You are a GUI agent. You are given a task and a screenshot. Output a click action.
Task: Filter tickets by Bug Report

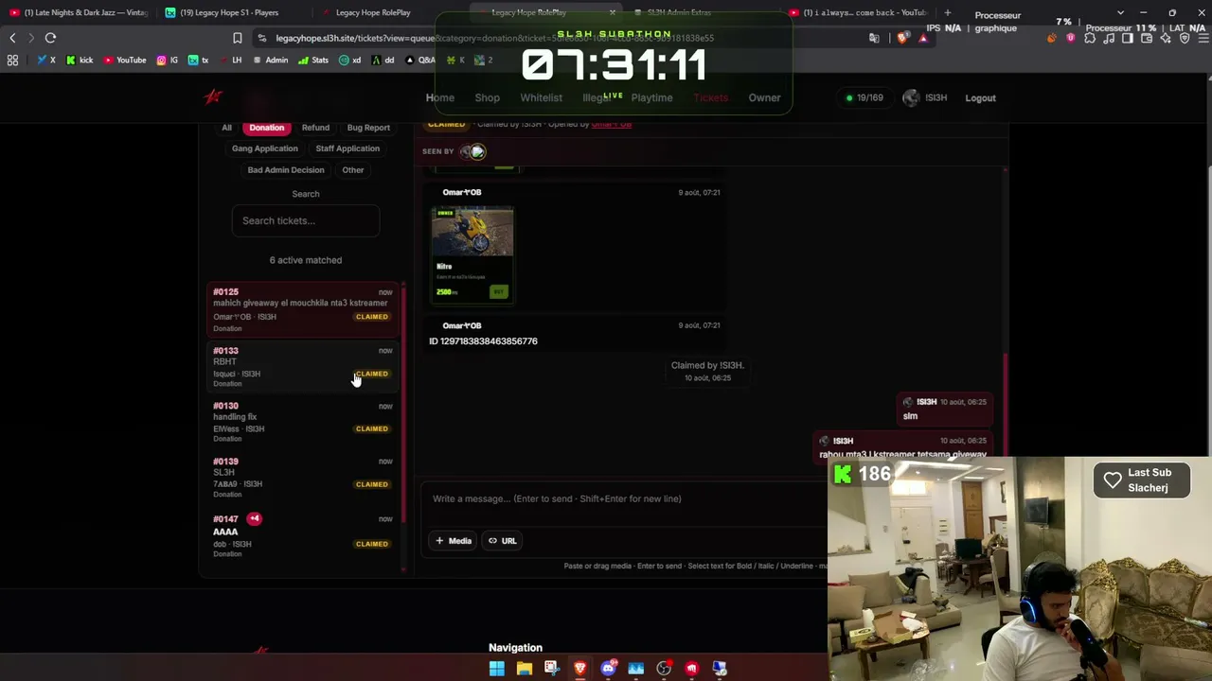[368, 128]
